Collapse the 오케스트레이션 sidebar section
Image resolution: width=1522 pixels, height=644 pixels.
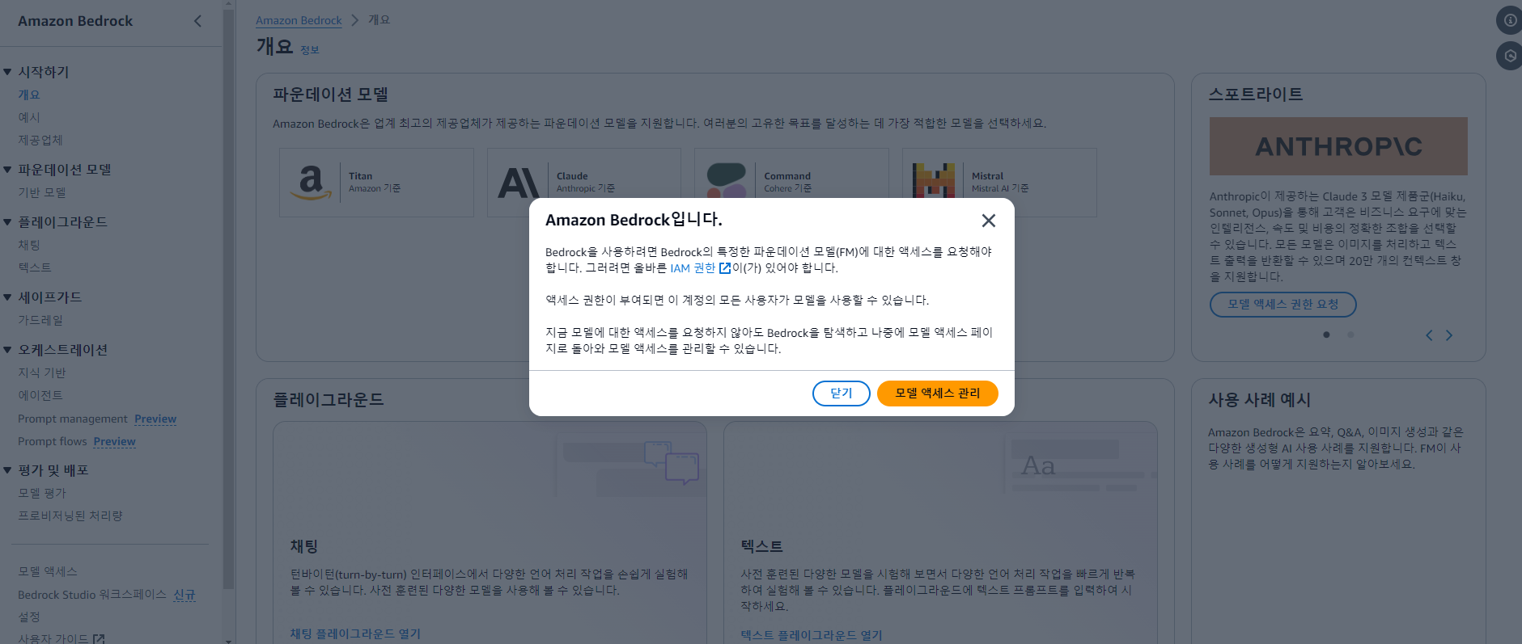click(7, 350)
